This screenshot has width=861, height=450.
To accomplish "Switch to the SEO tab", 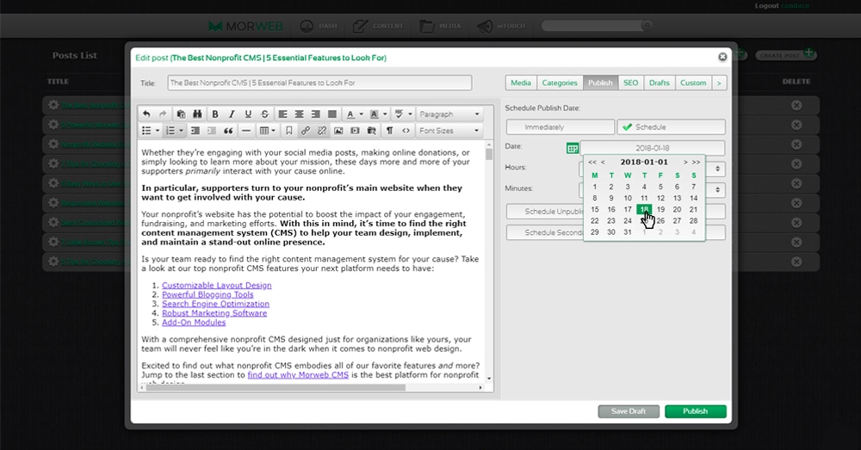I will (x=630, y=83).
